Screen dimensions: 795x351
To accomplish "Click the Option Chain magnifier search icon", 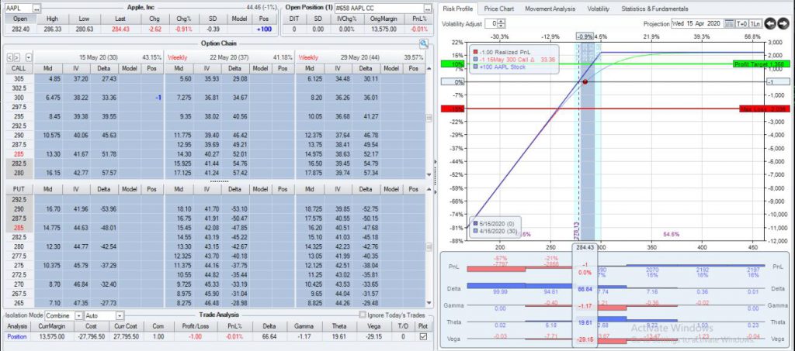I will point(423,44).
